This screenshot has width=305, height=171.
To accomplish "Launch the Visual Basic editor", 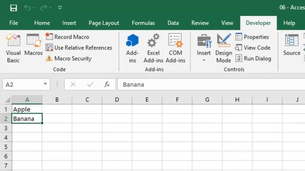I will point(13,48).
